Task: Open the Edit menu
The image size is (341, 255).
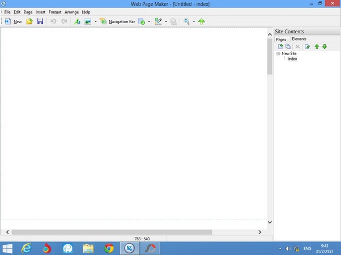Action: pos(17,12)
